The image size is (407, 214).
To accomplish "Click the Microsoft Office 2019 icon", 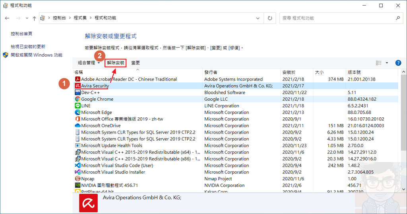I will point(78,119).
